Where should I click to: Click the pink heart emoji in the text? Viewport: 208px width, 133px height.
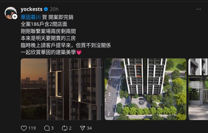[x=79, y=52]
